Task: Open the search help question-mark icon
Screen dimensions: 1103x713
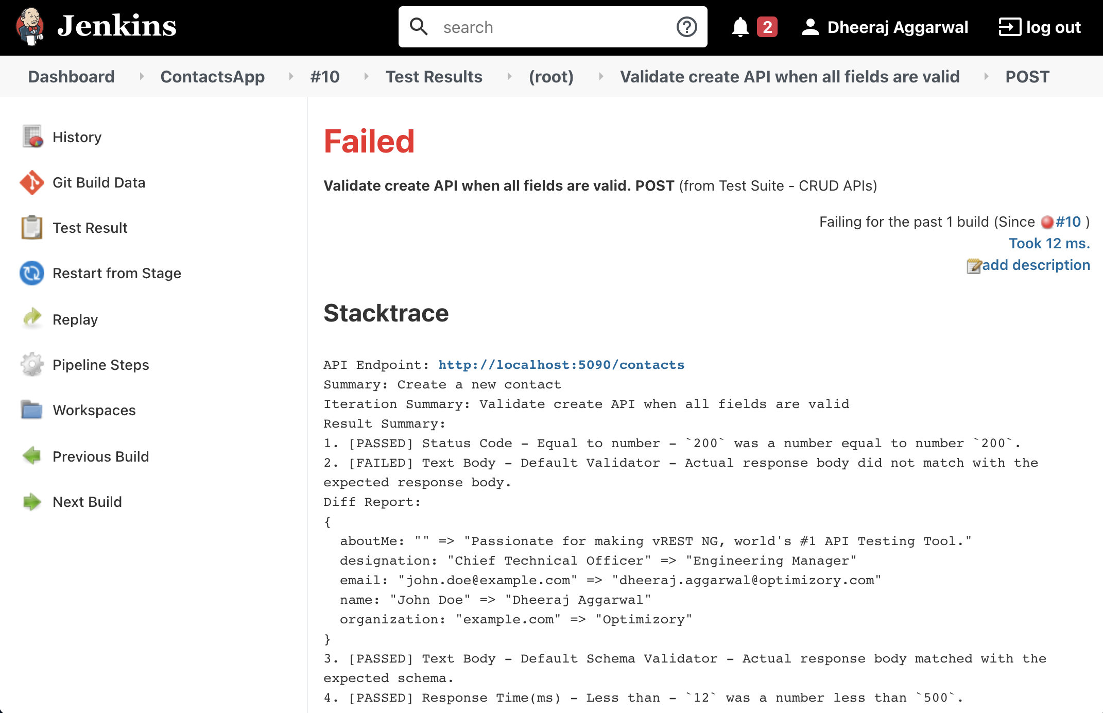Action: [x=686, y=27]
